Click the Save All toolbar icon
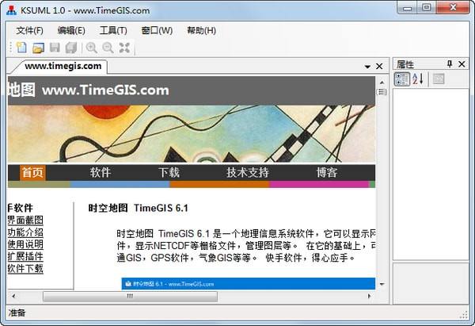Screen dimensions: 475x326 [71, 48]
